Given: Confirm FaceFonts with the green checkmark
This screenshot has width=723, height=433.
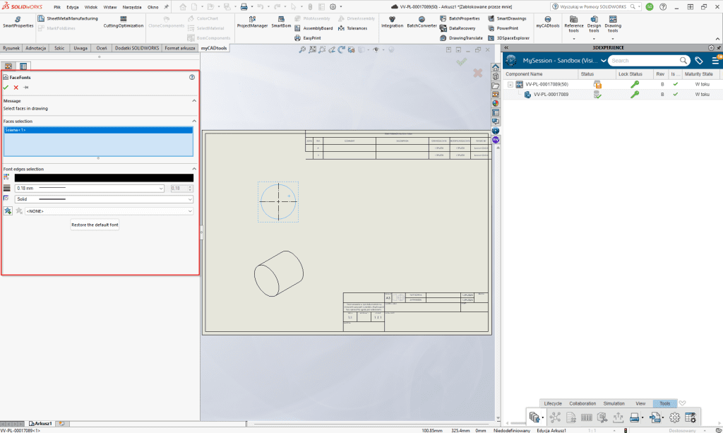Looking at the screenshot, I should coord(6,87).
